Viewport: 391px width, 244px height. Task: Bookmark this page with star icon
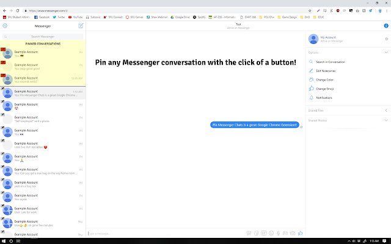(310, 11)
